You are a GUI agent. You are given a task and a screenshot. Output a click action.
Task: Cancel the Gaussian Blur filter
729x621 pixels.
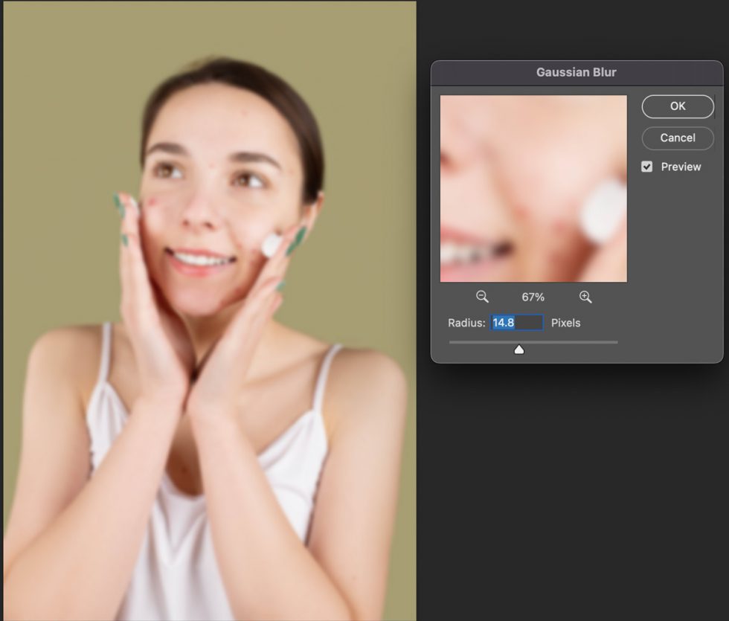pyautogui.click(x=677, y=138)
